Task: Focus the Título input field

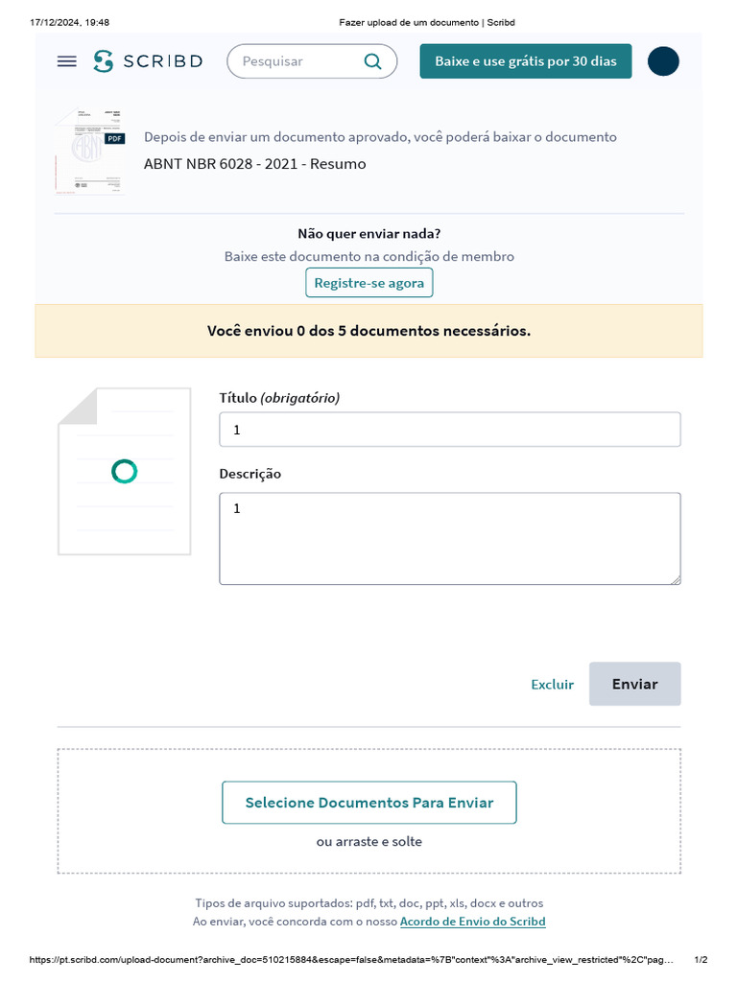Action: (449, 430)
